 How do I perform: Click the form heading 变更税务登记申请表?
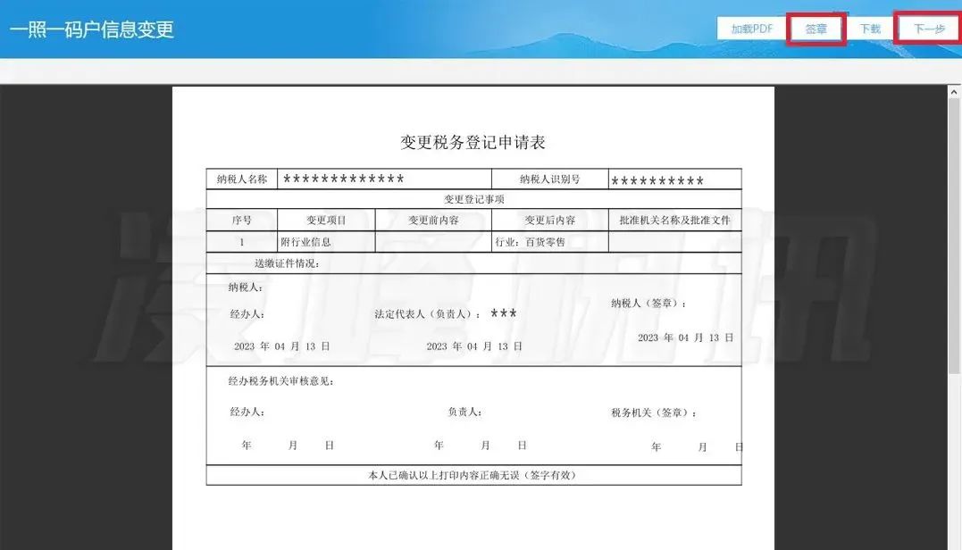[473, 142]
